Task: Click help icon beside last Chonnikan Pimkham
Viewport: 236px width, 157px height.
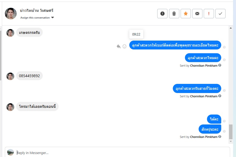Action: tap(220, 137)
